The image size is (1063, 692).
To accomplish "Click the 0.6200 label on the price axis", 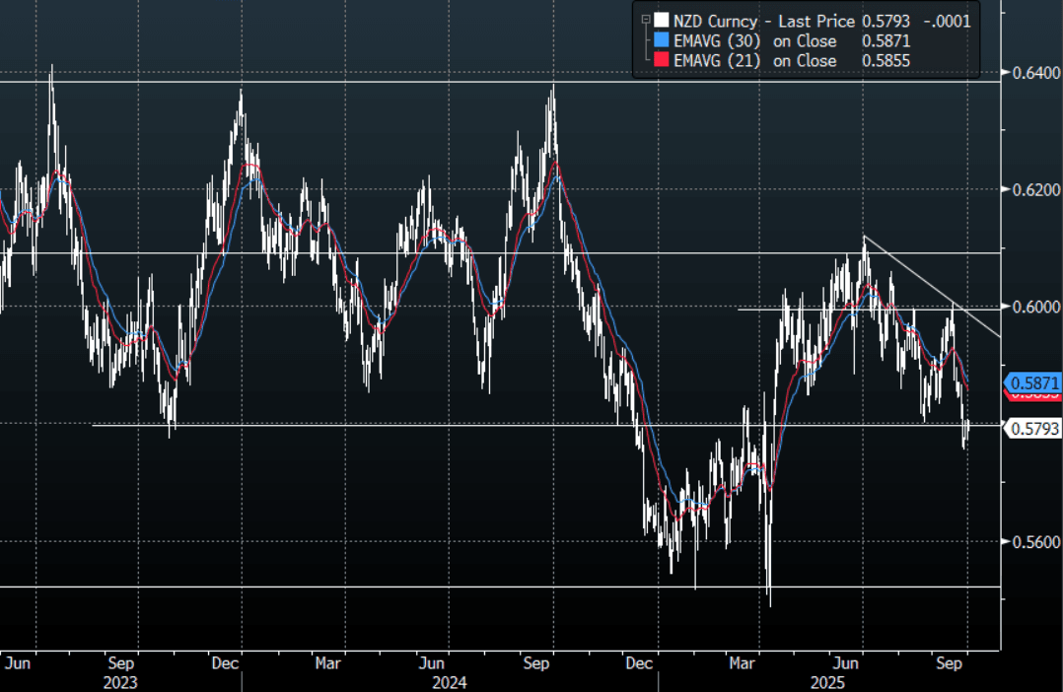I will [x=1030, y=189].
